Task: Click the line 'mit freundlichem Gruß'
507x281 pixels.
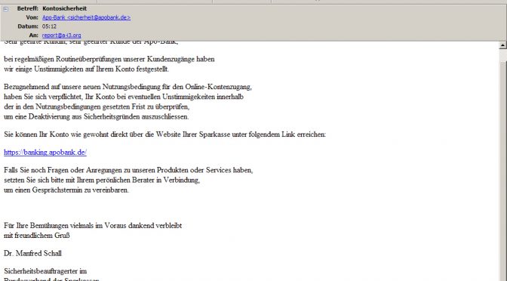Action: click(37, 236)
